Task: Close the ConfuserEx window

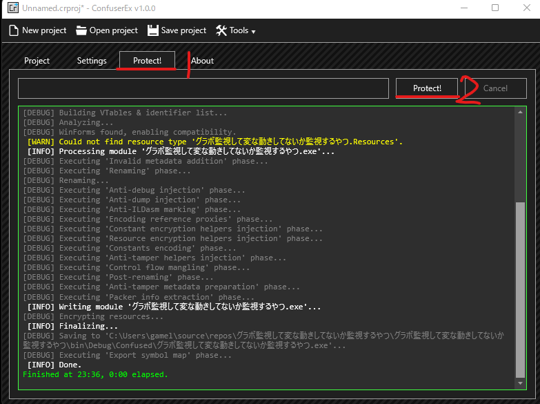Action: (x=527, y=8)
